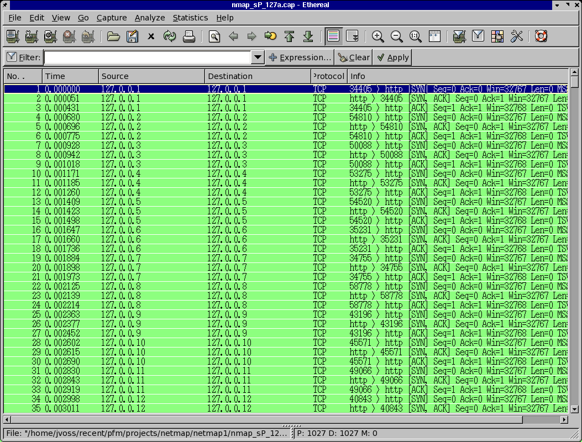
Task: Open preferences with the tools icon
Action: tap(516, 36)
